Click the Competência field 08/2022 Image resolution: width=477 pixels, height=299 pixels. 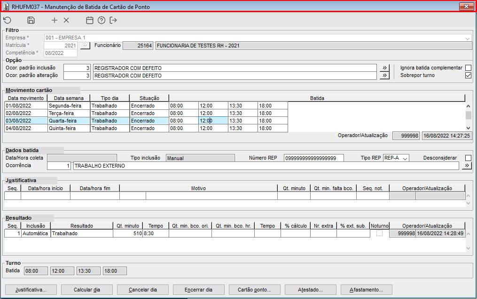coord(61,53)
